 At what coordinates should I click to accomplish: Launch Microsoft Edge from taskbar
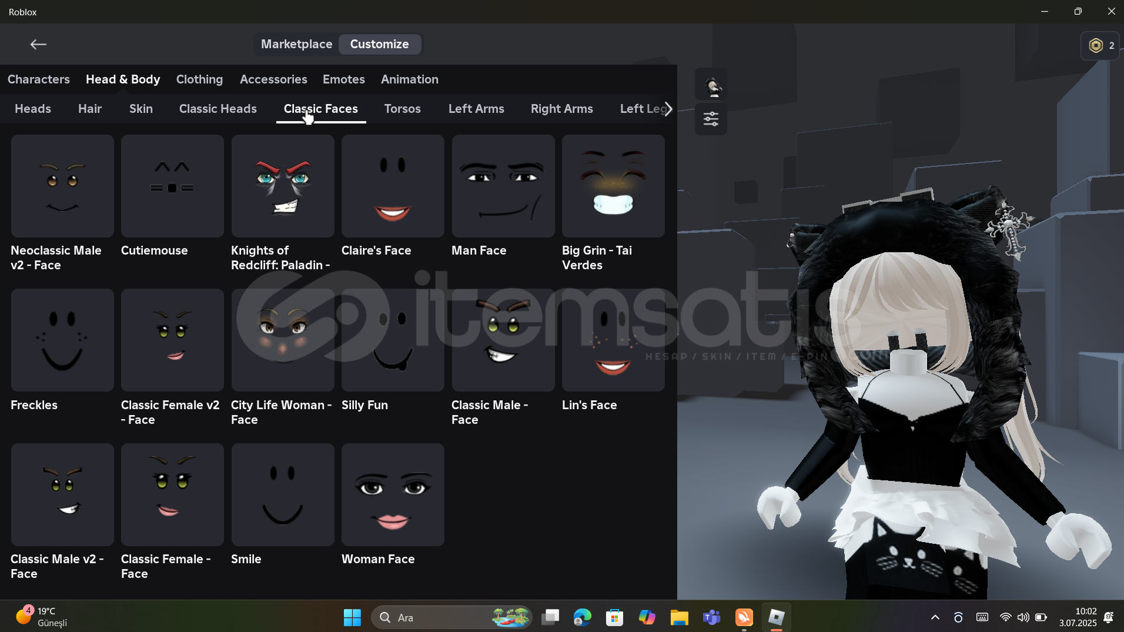pyautogui.click(x=582, y=617)
